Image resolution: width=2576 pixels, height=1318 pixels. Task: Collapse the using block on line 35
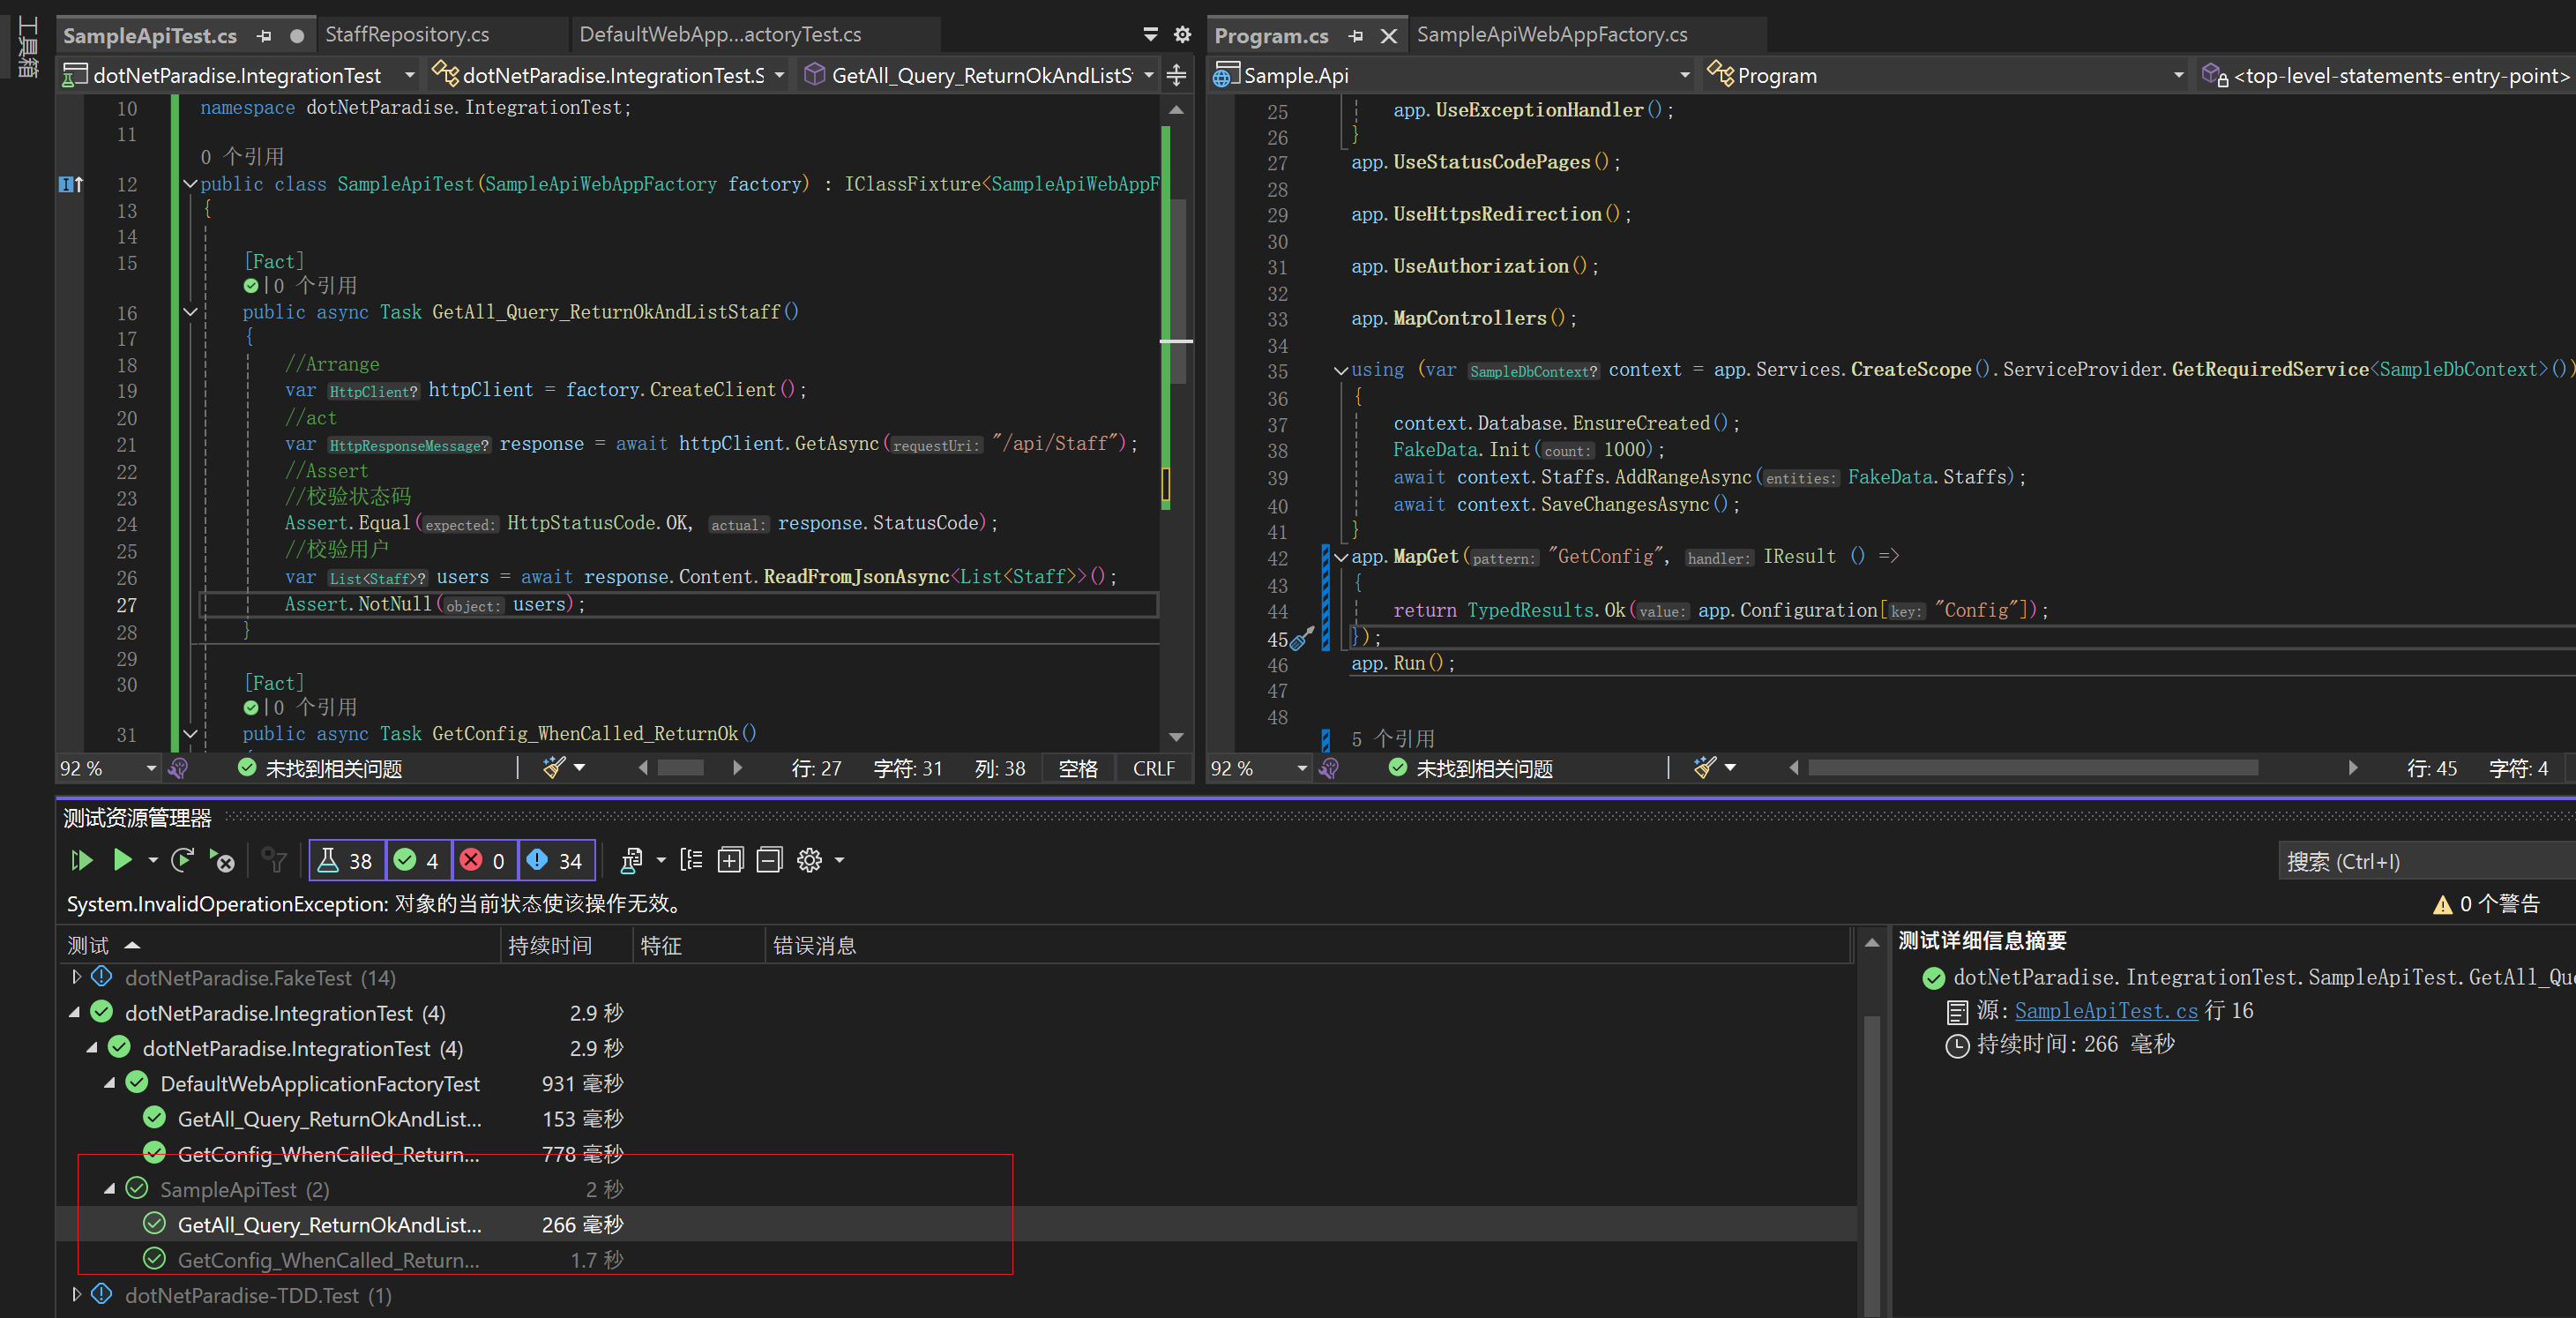pos(1340,370)
